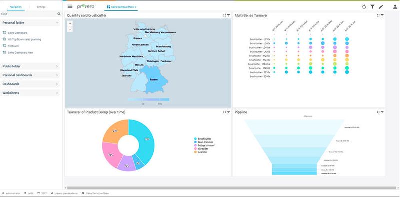This screenshot has width=400, height=197.
Task: Open Sales Dashboard in Personal folder
Action: pyautogui.click(x=17, y=33)
